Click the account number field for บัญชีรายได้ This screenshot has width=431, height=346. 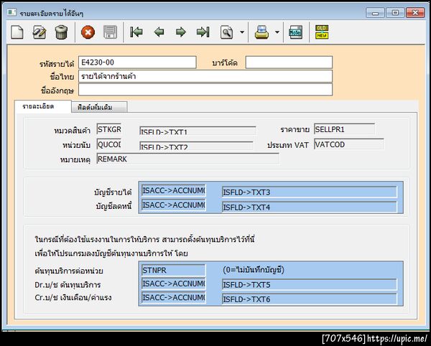click(x=173, y=190)
